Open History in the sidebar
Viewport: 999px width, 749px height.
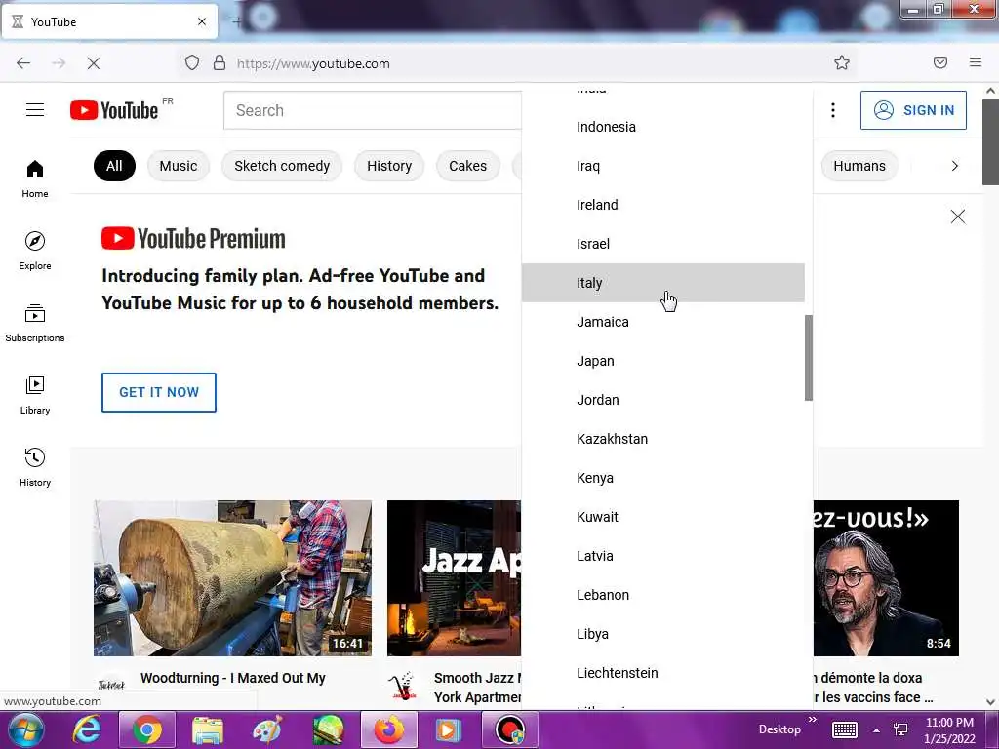(35, 467)
